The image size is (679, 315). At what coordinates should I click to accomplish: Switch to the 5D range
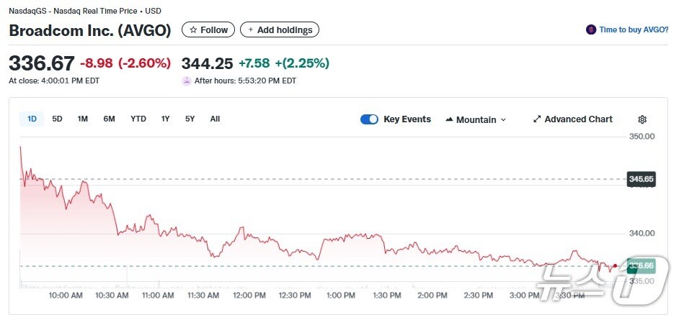coord(57,119)
